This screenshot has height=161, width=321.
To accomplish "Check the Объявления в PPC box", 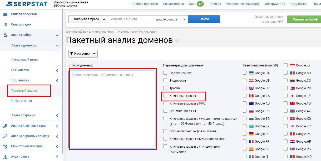I will coord(165,111).
